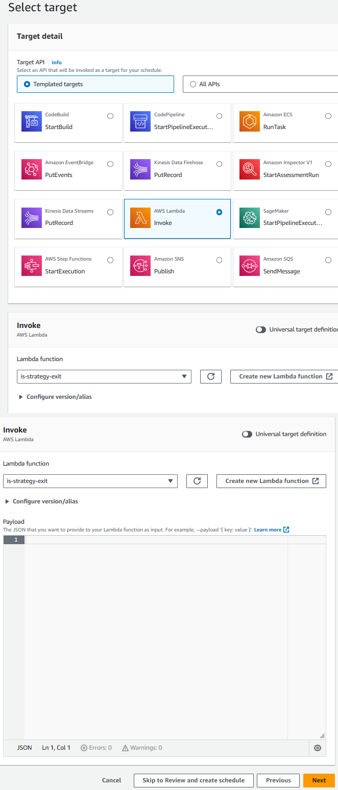The image size is (338, 790).
Task: Select the Amazon EventBridge PutEvents icon
Action: 32,169
